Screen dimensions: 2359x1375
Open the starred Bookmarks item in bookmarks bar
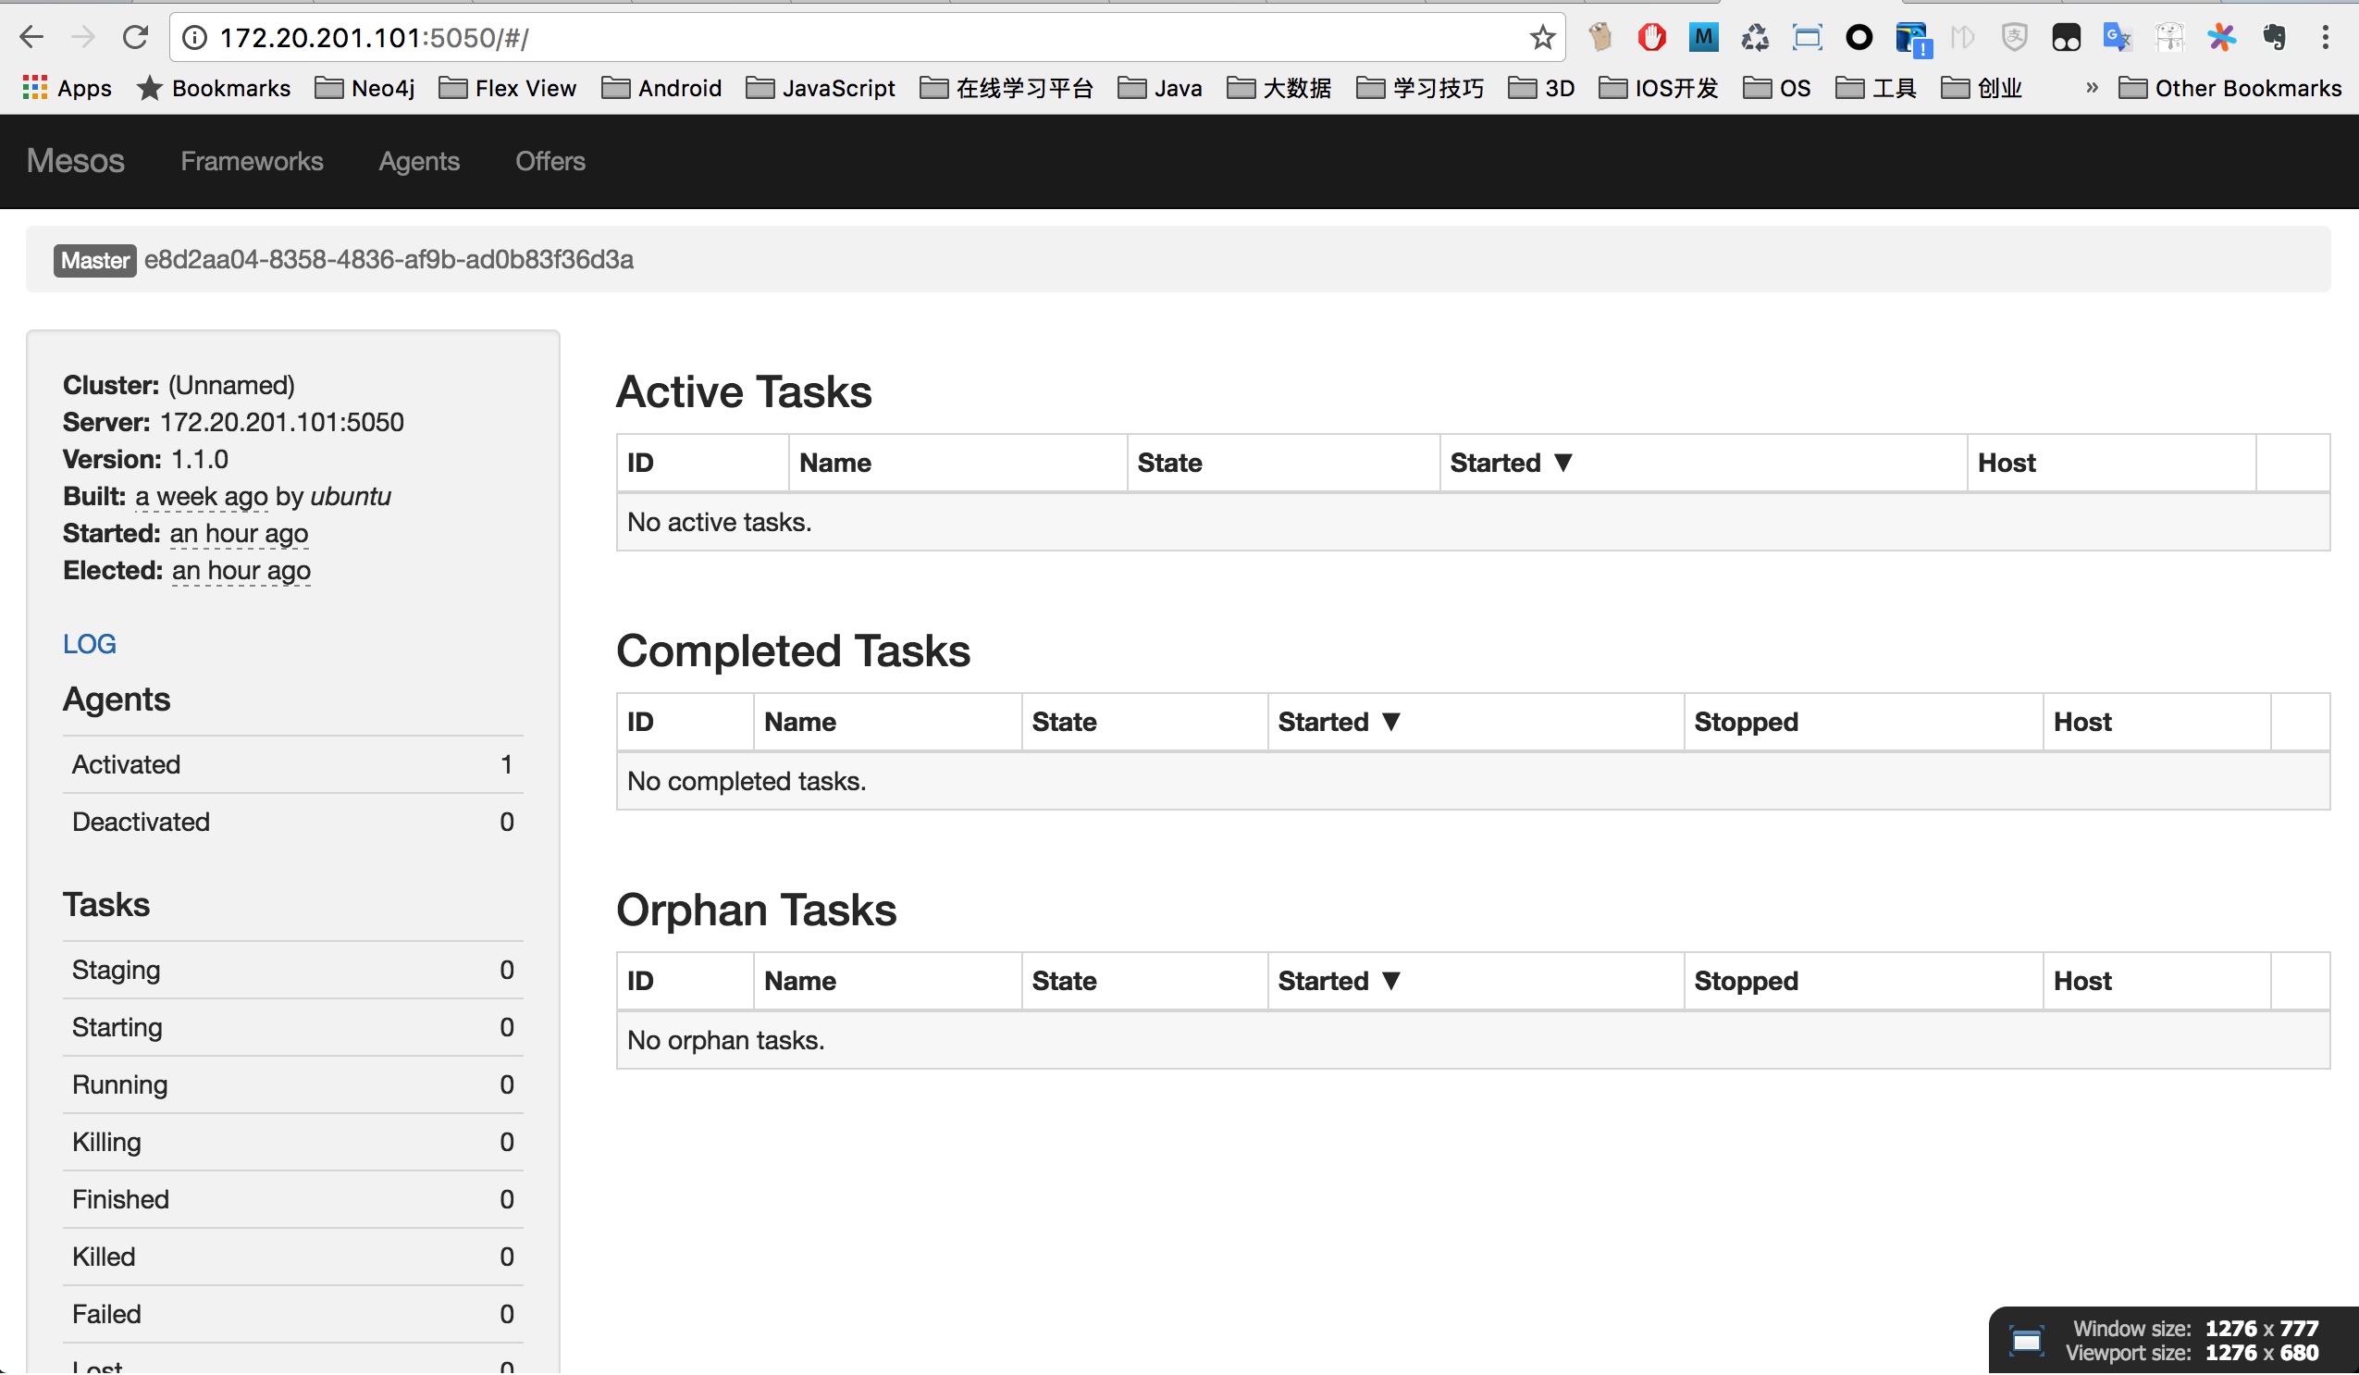pyautogui.click(x=214, y=88)
